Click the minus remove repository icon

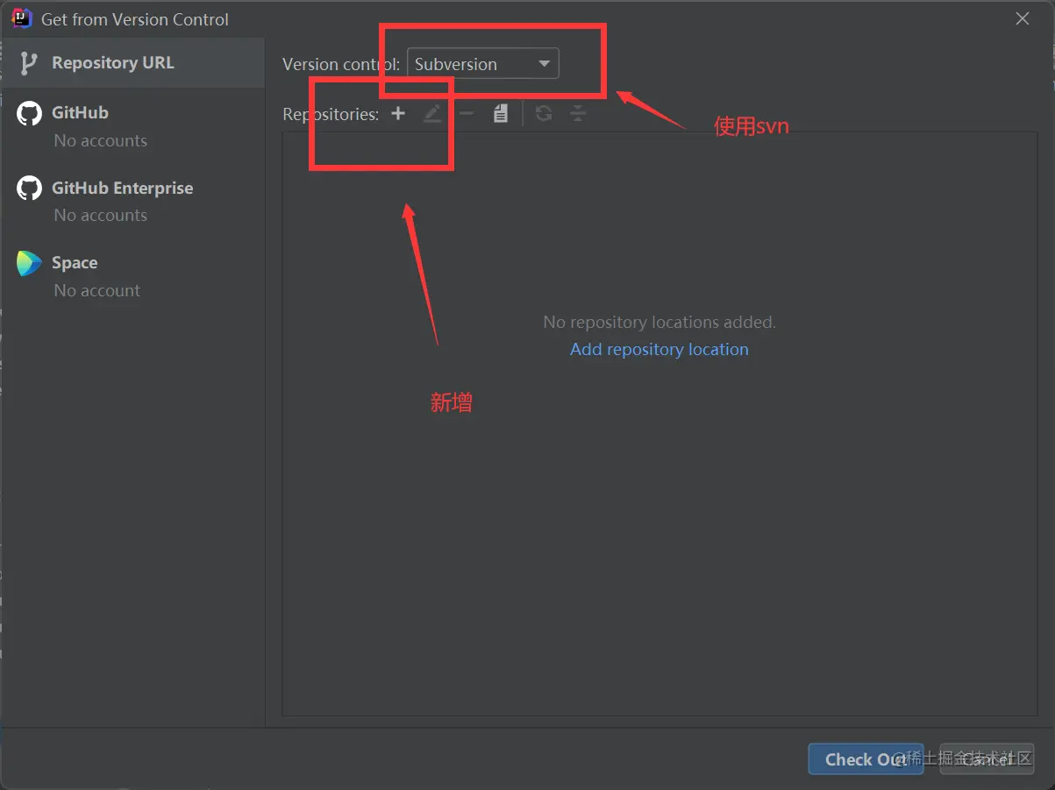(x=467, y=113)
